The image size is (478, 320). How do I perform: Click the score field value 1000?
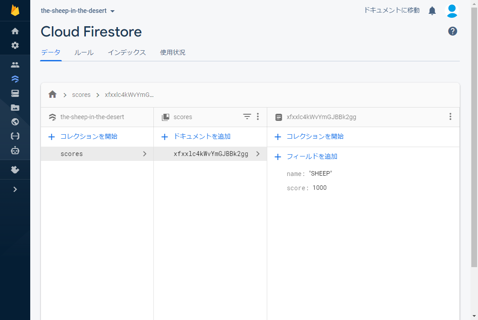point(319,188)
